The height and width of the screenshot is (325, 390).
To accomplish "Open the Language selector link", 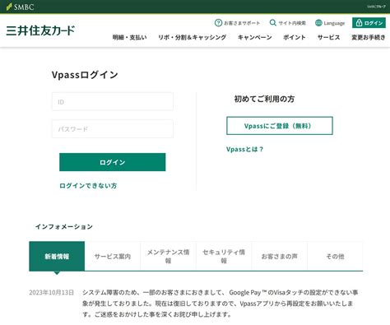I will tap(334, 23).
